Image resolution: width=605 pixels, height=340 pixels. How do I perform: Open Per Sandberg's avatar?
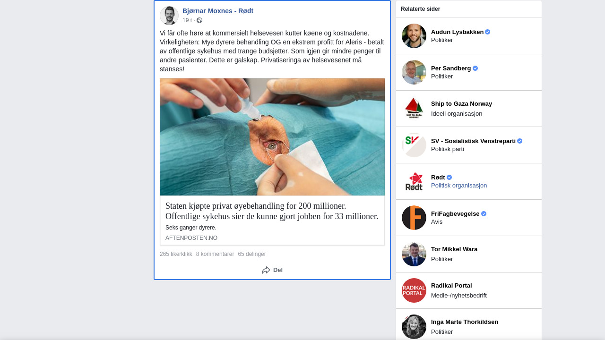coord(414,72)
